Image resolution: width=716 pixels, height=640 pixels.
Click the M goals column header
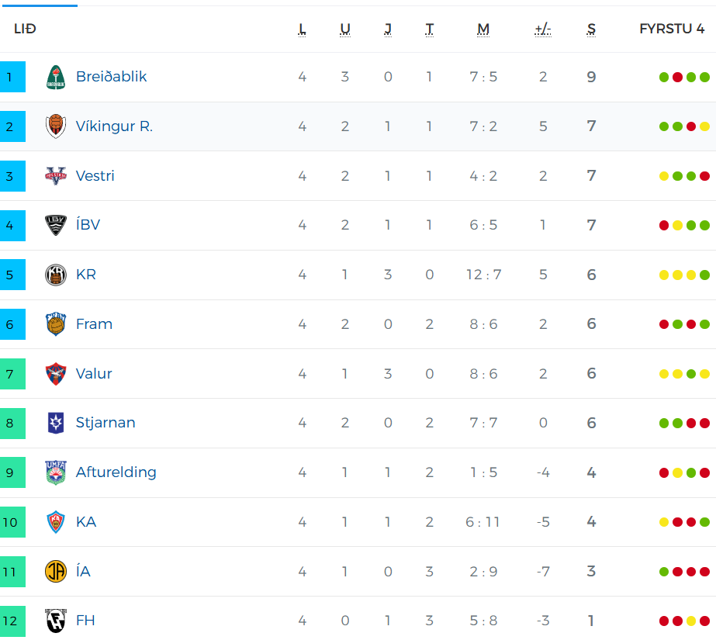click(483, 29)
